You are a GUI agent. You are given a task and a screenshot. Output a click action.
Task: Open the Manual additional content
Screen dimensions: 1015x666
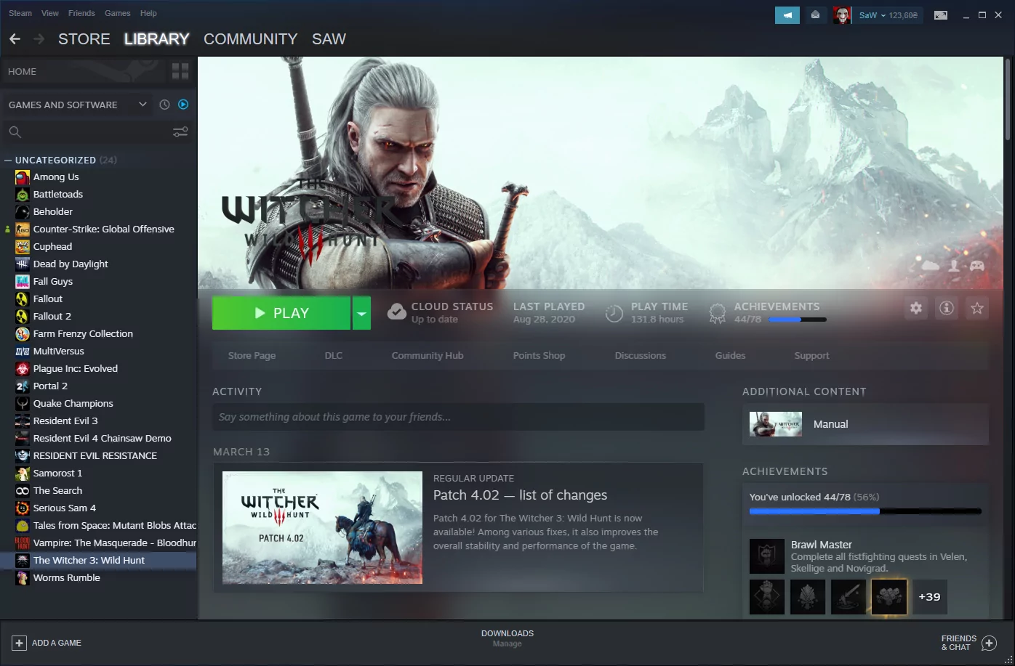[865, 424]
